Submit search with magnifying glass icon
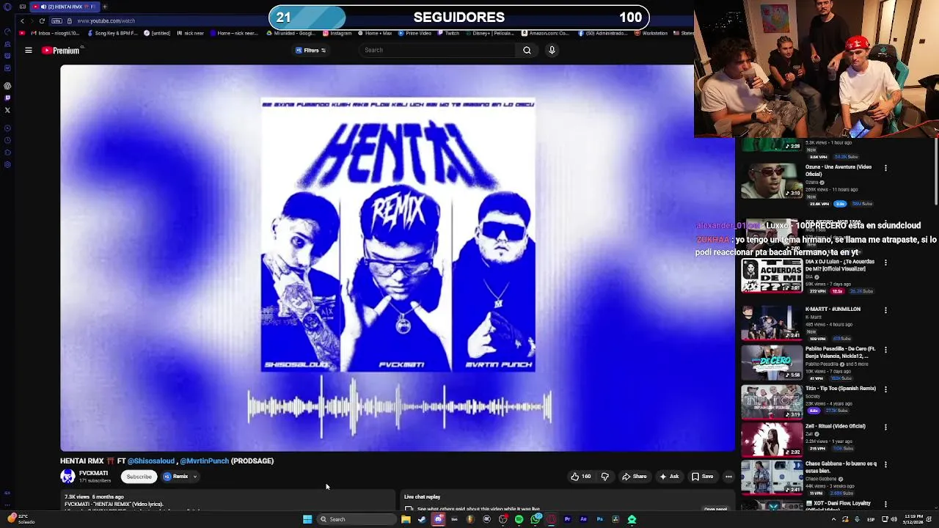Viewport: 939px width, 528px height. click(x=527, y=50)
